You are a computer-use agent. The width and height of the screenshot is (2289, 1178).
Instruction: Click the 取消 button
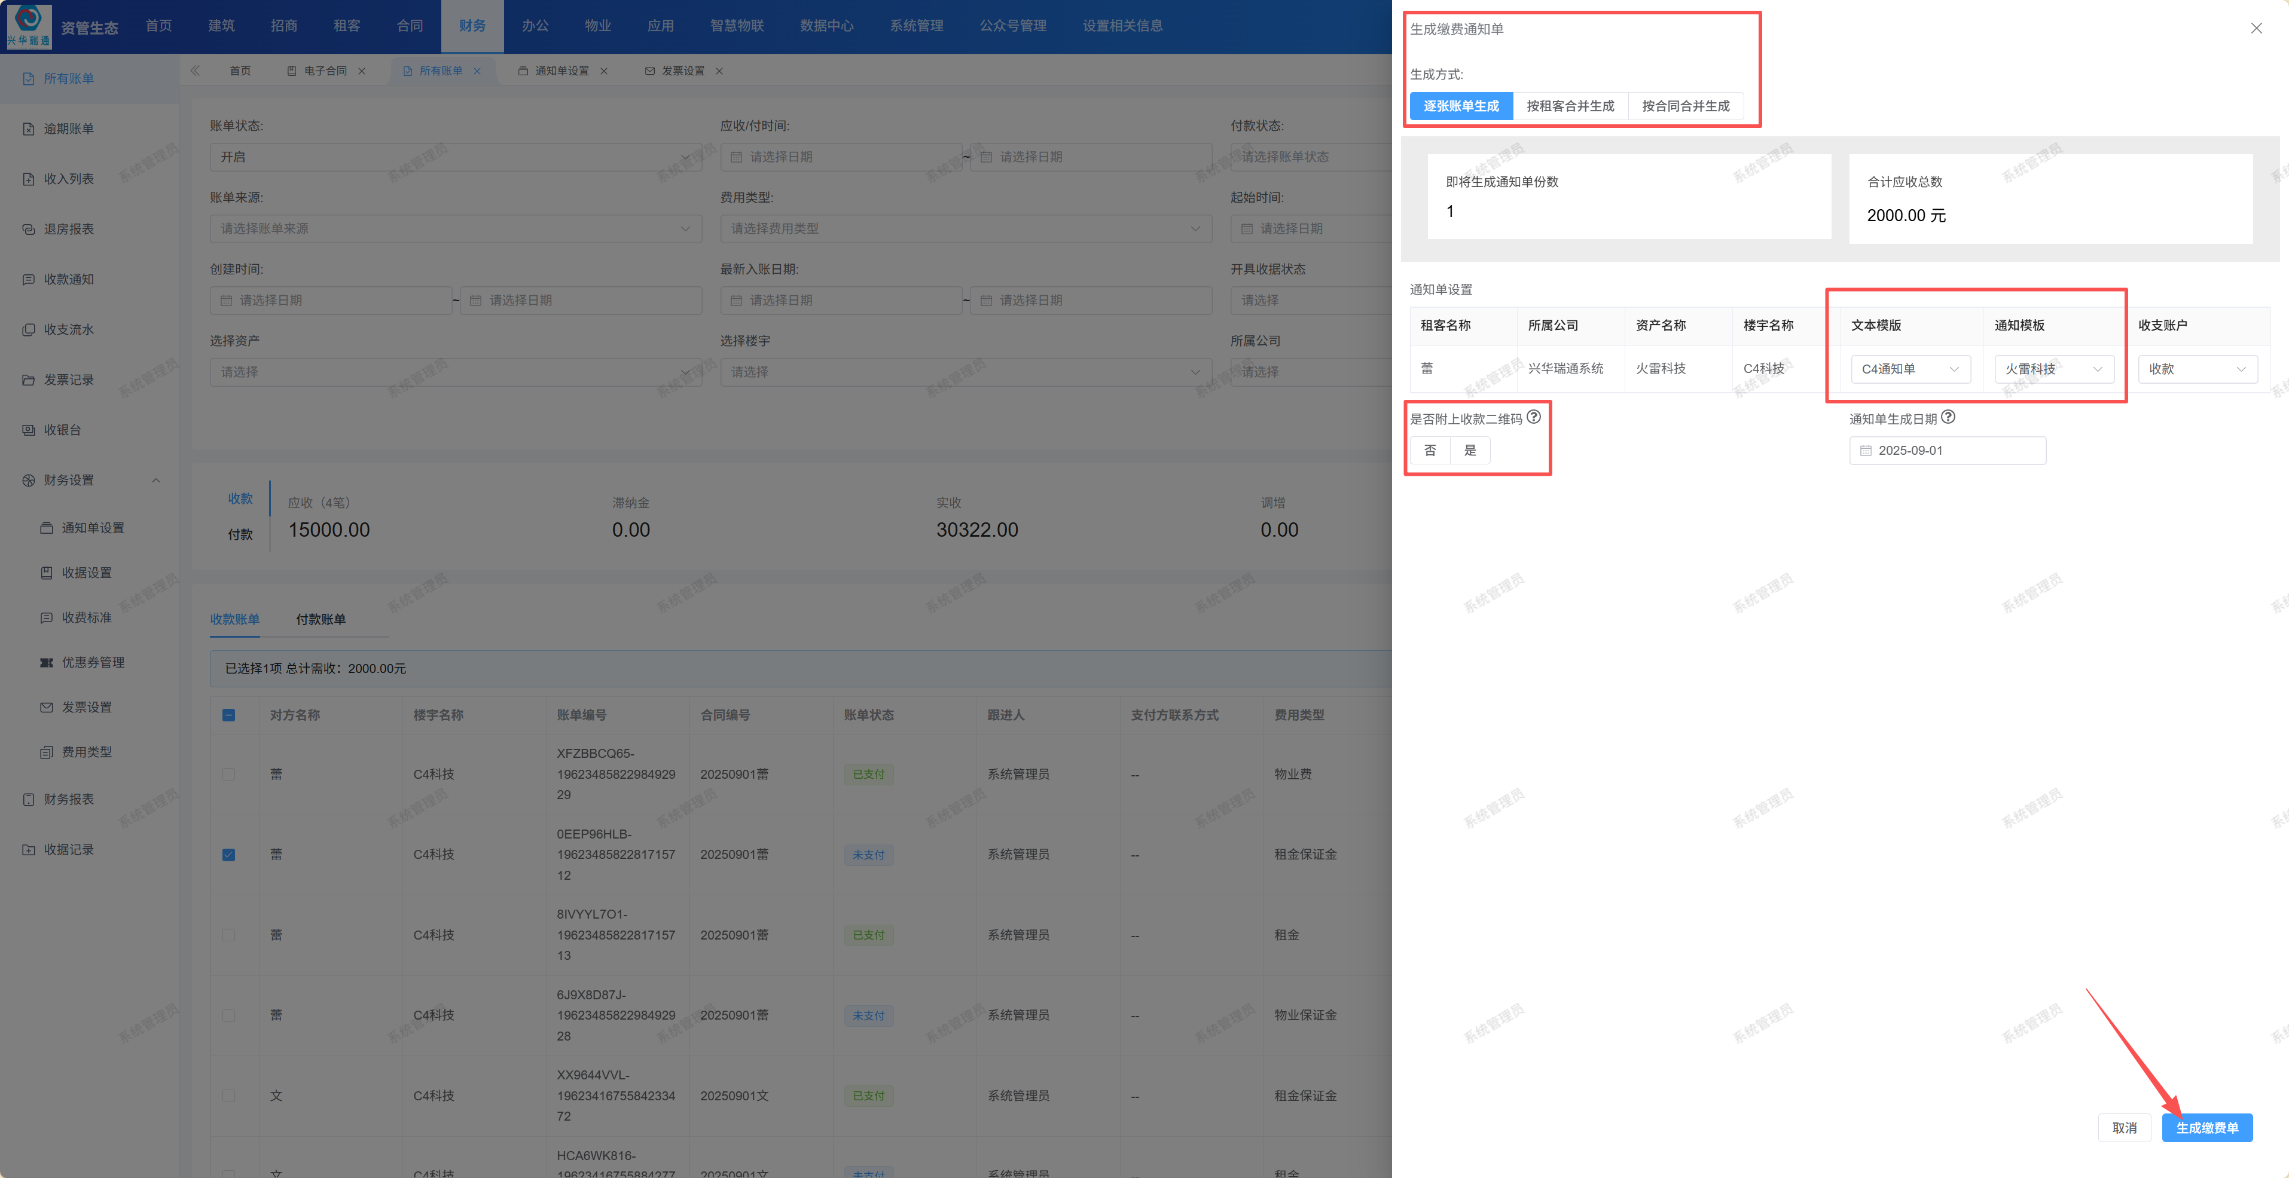pos(2124,1127)
